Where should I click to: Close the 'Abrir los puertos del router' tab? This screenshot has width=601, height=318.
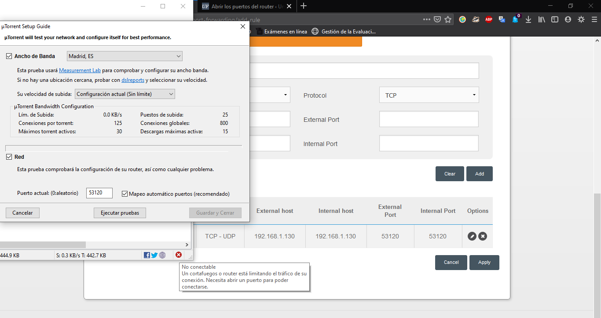click(x=289, y=6)
